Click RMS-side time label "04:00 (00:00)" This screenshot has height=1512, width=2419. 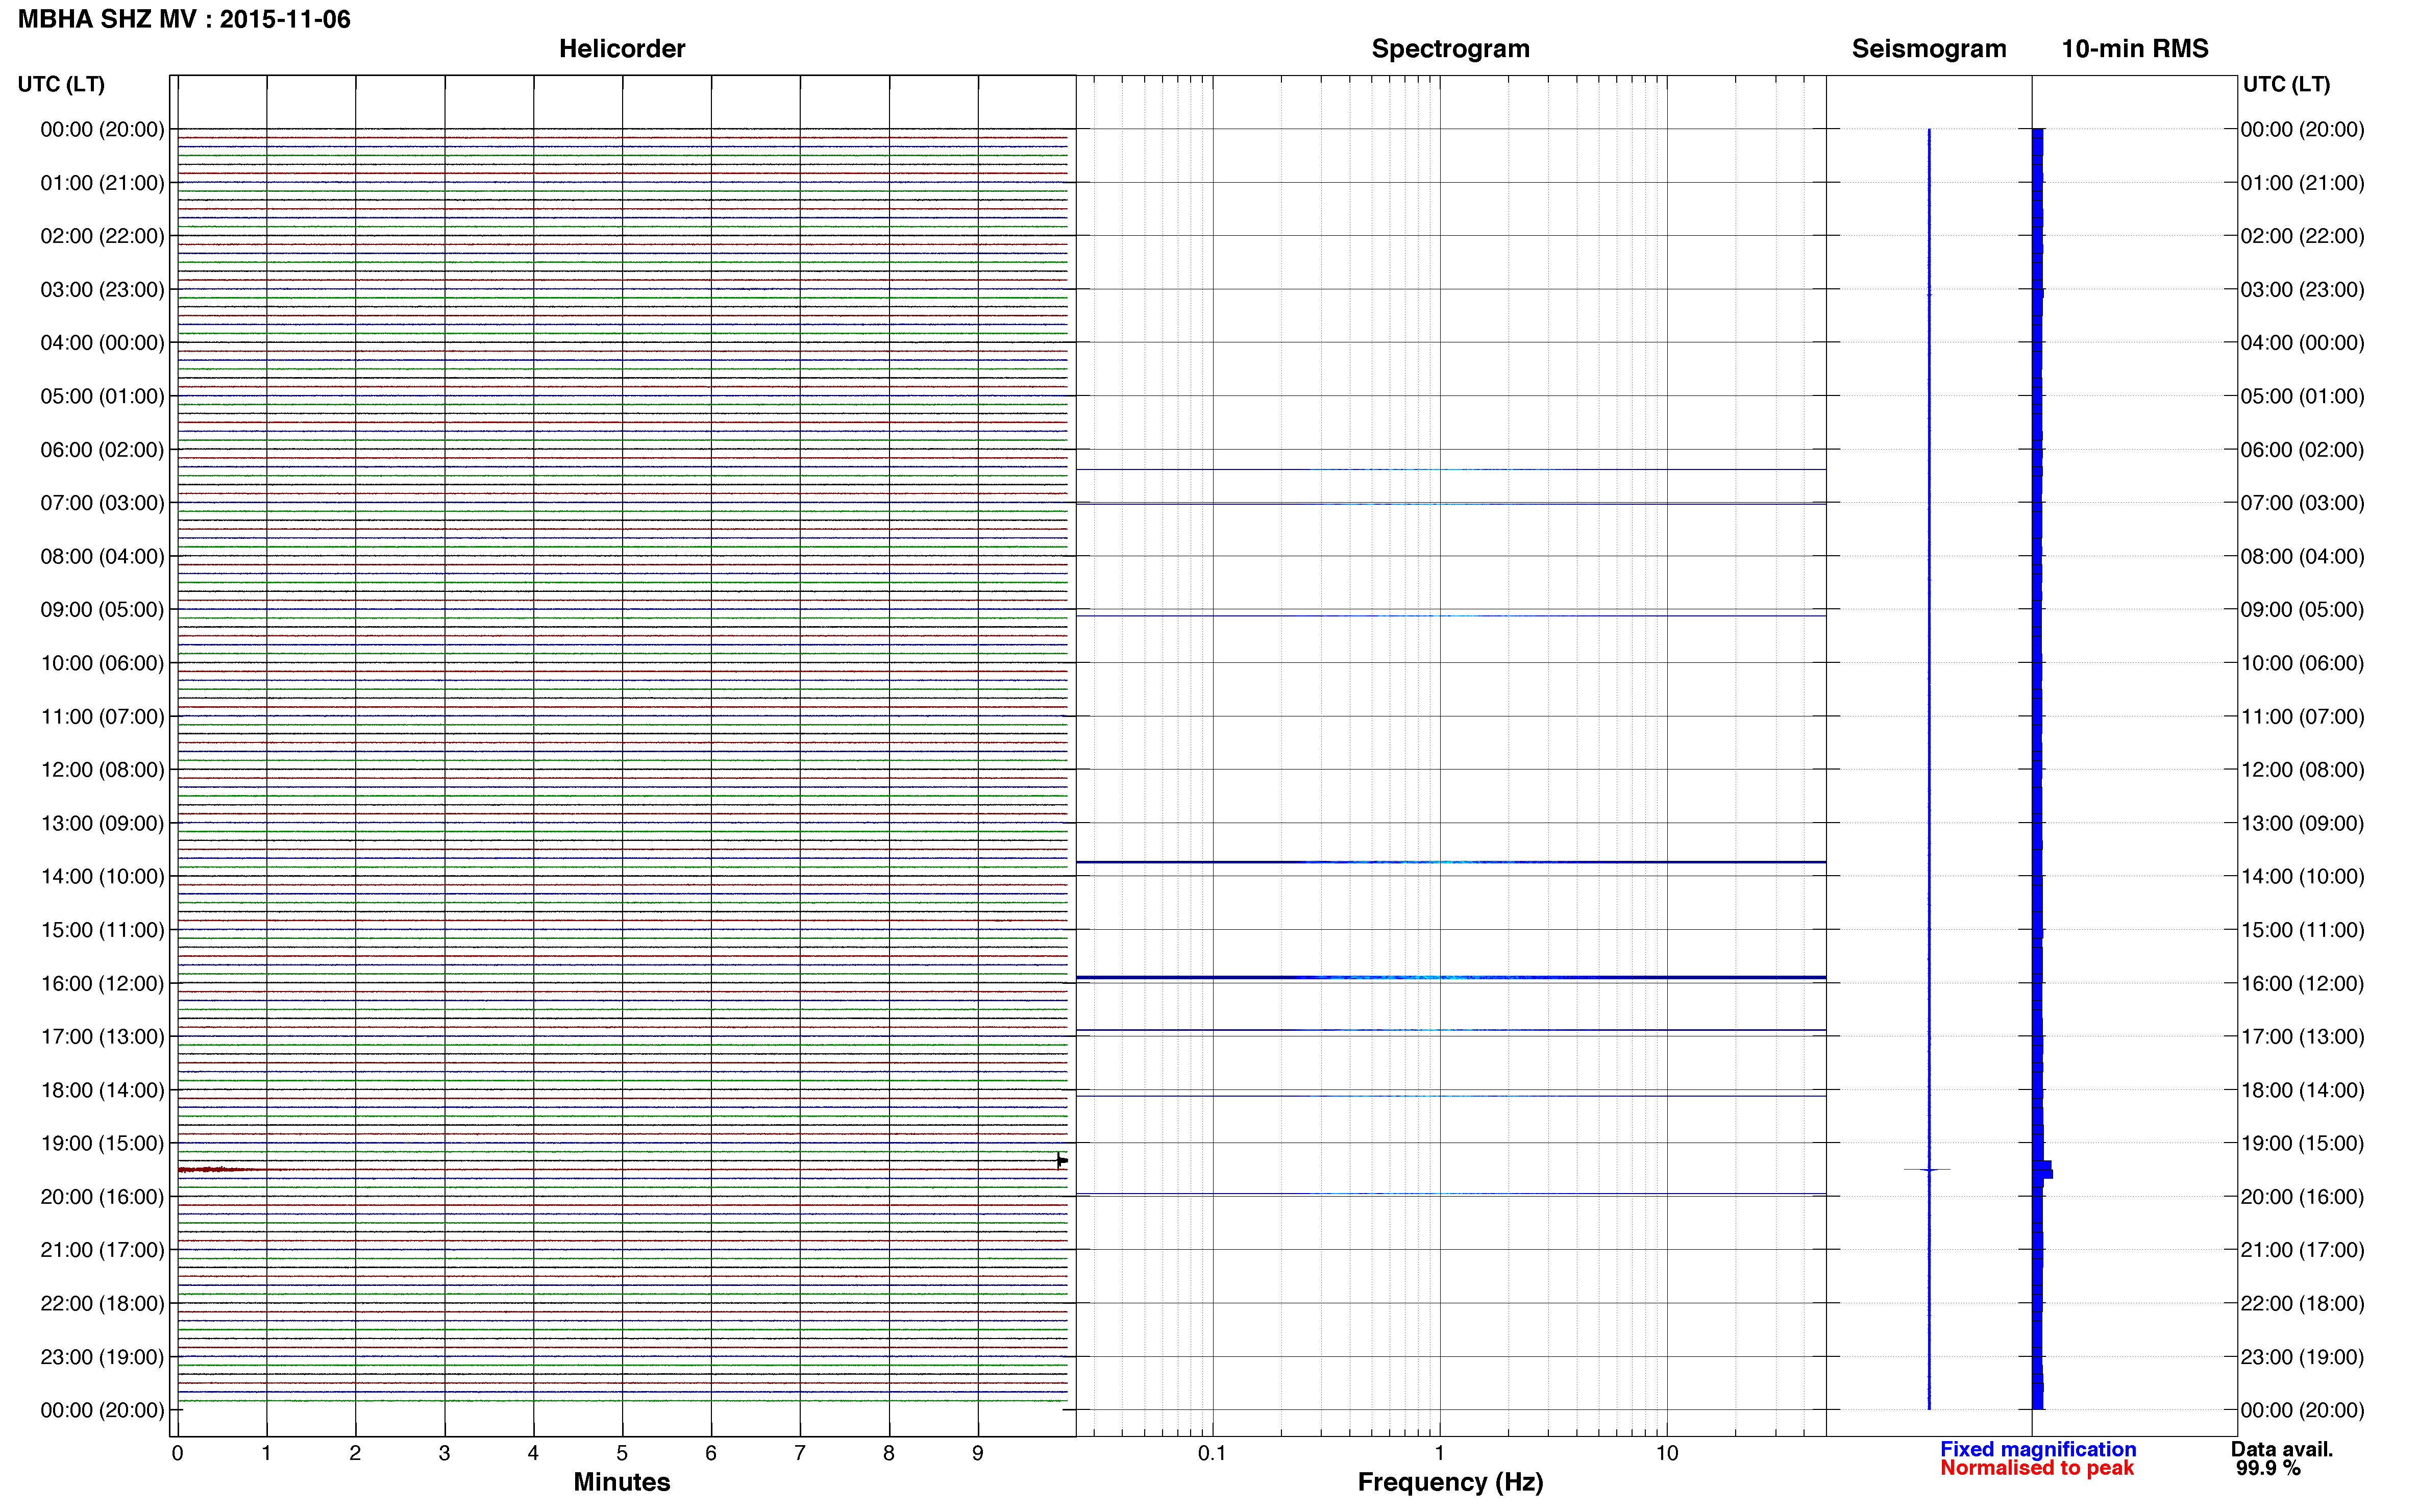pyautogui.click(x=2302, y=343)
